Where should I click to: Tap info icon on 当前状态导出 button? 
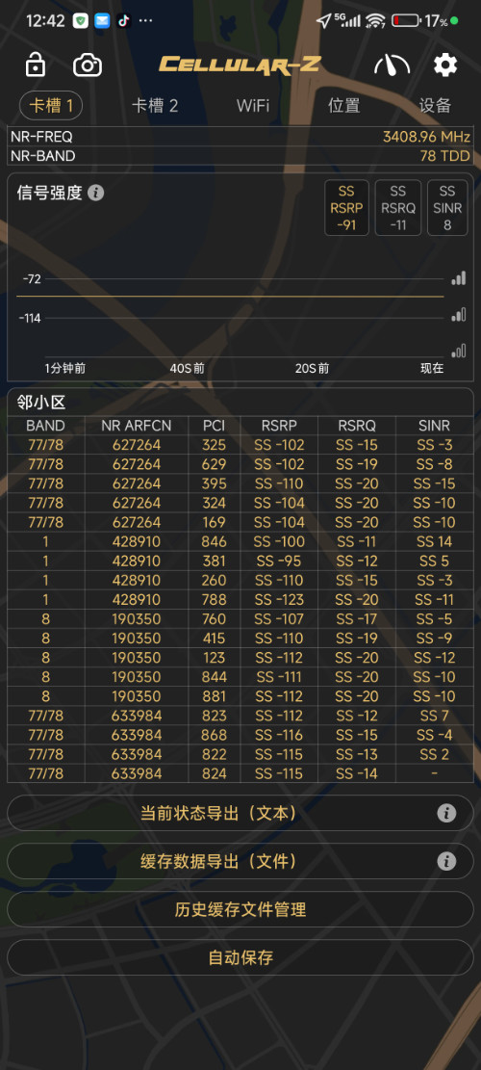coord(446,814)
